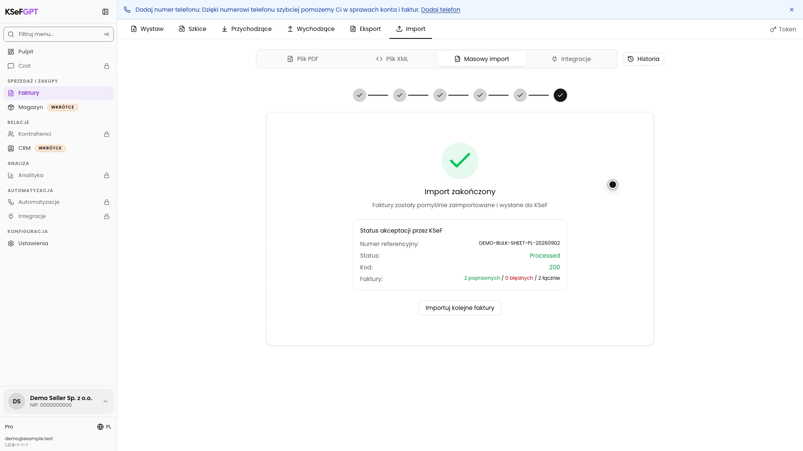Choose the Plik PDF import option
Image resolution: width=803 pixels, height=451 pixels.
303,59
